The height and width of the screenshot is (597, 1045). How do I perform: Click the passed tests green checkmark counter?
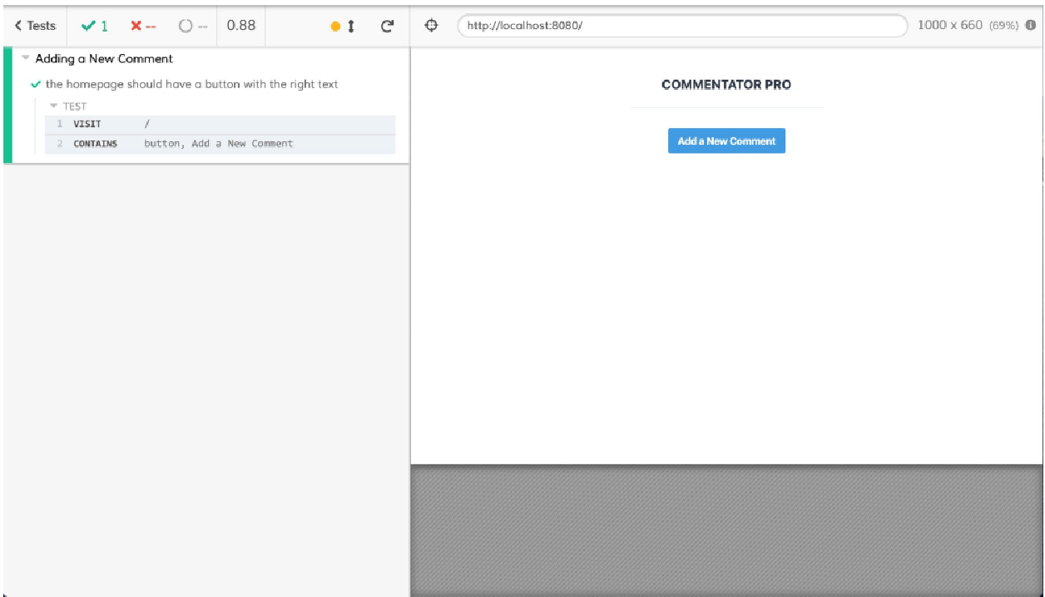pos(94,26)
